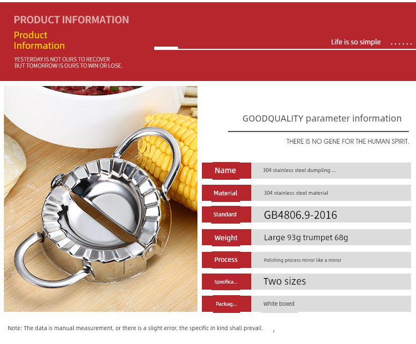Expand the truncated '304 stainless steel dumpling ...' name
Screen dimensions: 416x344
point(300,170)
